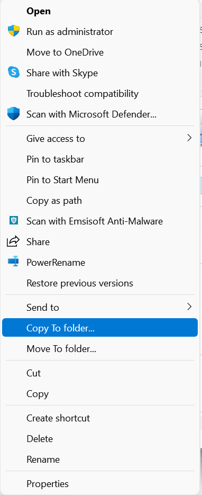Viewport: 202px width, 495px height.
Task: Select Delete from the menu
Action: (100, 439)
